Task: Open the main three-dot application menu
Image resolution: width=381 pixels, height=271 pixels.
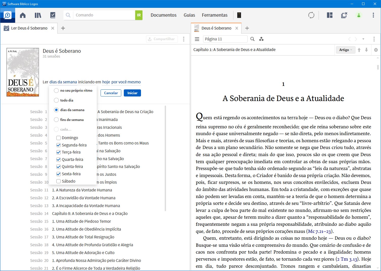Action: click(x=373, y=15)
